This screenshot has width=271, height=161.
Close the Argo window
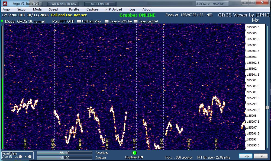262,2
